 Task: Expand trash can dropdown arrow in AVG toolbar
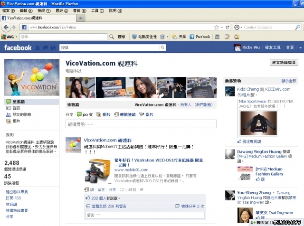(x=167, y=37)
